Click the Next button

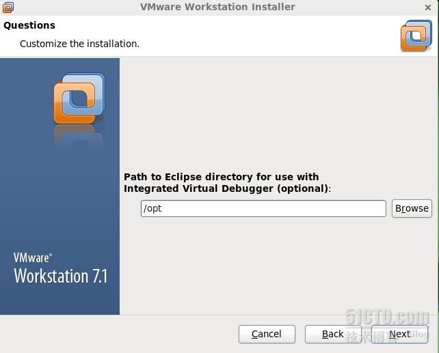399,334
